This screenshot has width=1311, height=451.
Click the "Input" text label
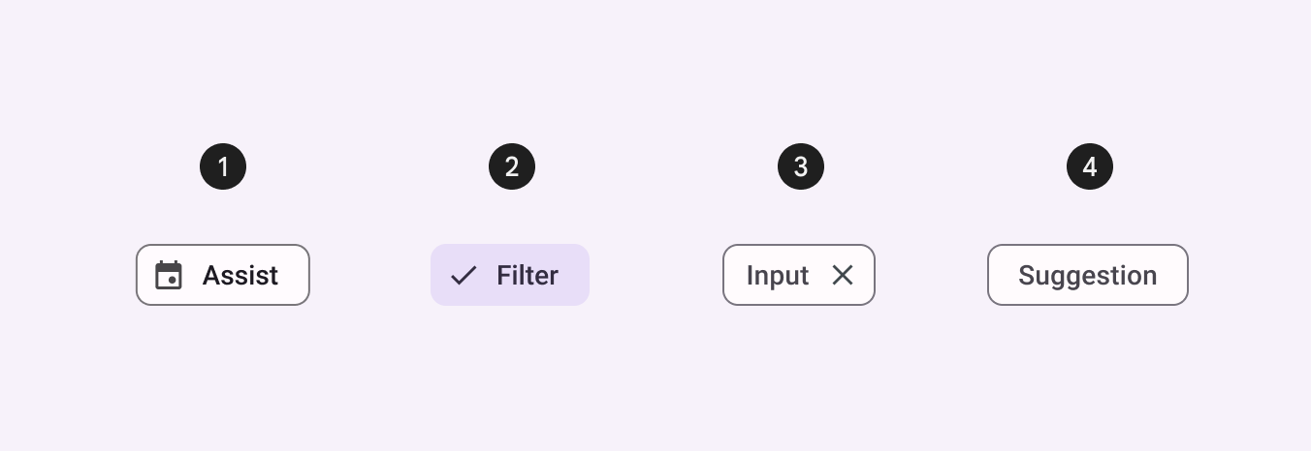[778, 275]
